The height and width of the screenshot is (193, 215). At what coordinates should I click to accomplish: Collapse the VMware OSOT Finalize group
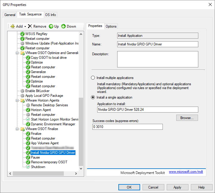tap(18, 129)
